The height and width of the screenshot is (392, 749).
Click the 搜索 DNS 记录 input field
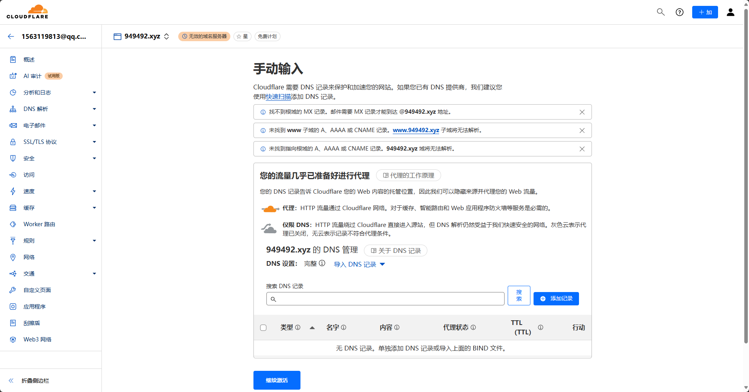385,299
